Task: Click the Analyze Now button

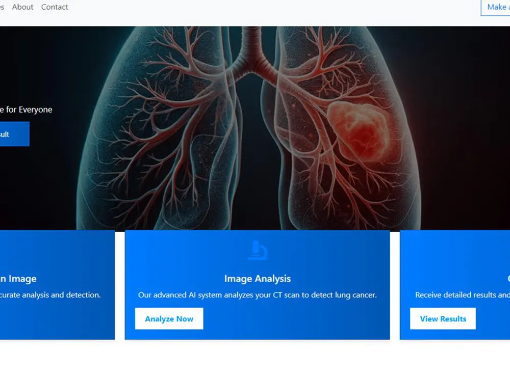Action: [169, 319]
